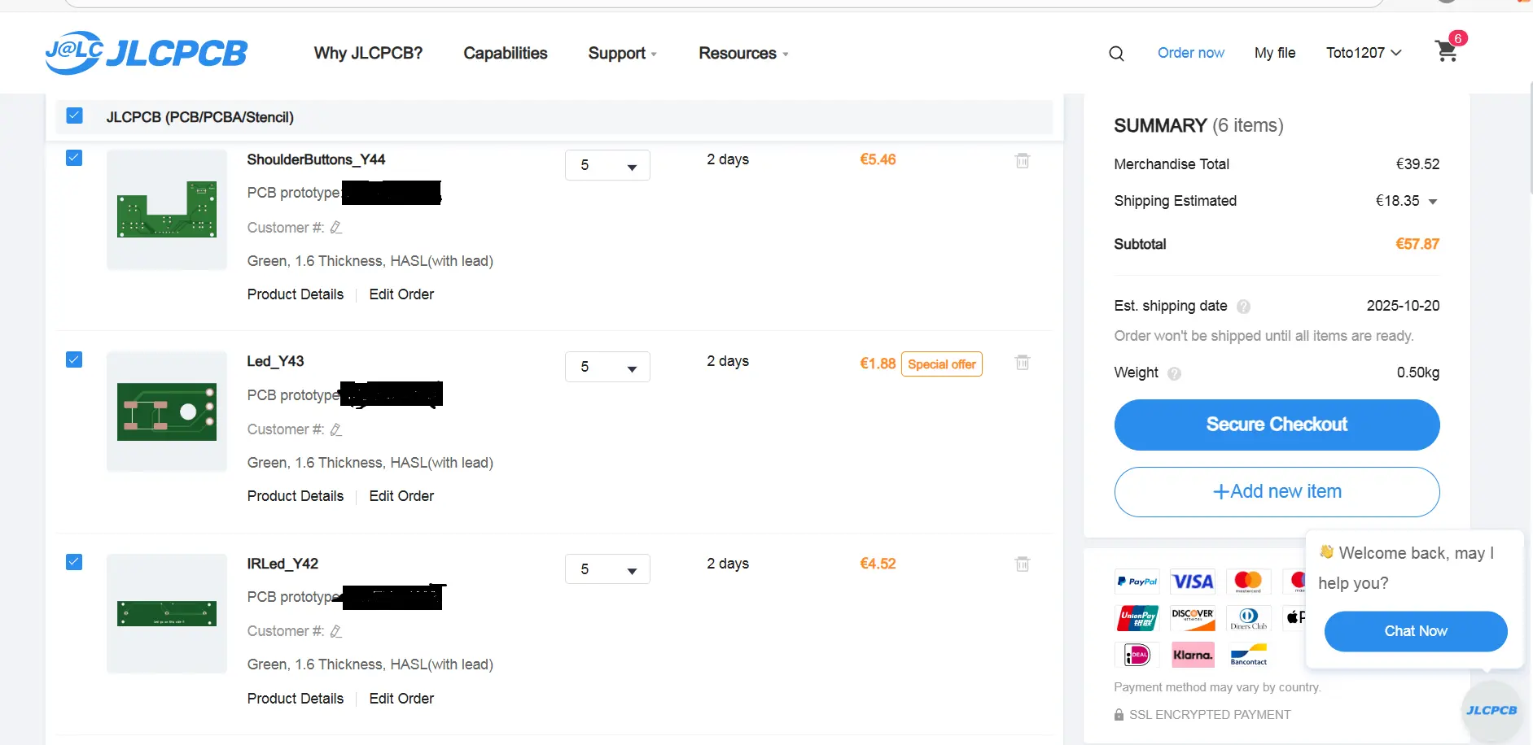Uncheck the Led_Y43 item checkbox

point(74,359)
